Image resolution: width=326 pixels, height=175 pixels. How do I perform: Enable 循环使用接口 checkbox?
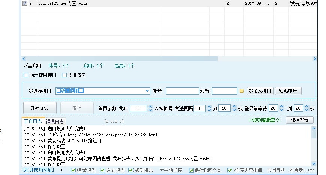26,75
